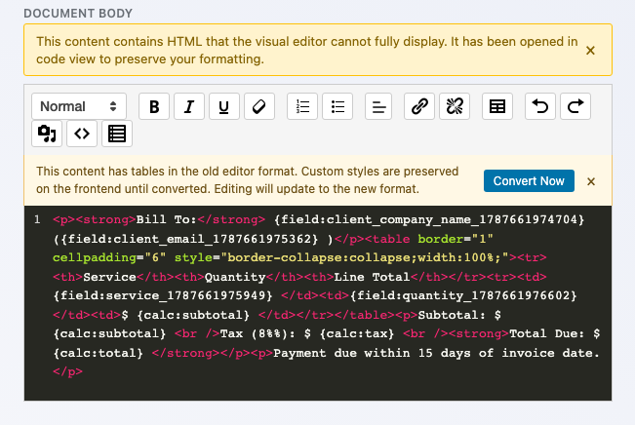The height and width of the screenshot is (425, 635).
Task: Clear formatting with the eraser icon
Action: coord(259,106)
